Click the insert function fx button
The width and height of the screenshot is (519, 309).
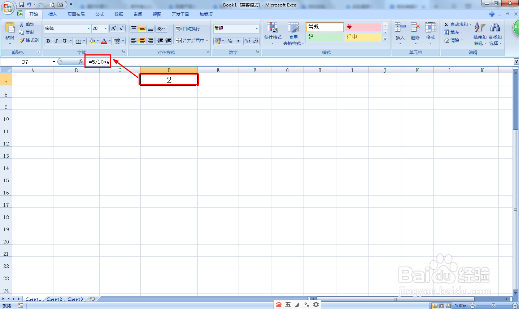coord(81,62)
